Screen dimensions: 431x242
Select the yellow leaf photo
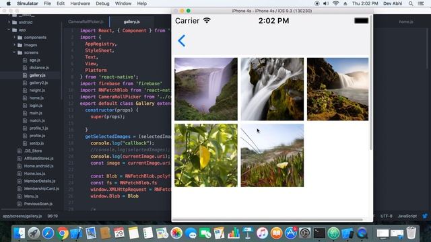coord(206,155)
